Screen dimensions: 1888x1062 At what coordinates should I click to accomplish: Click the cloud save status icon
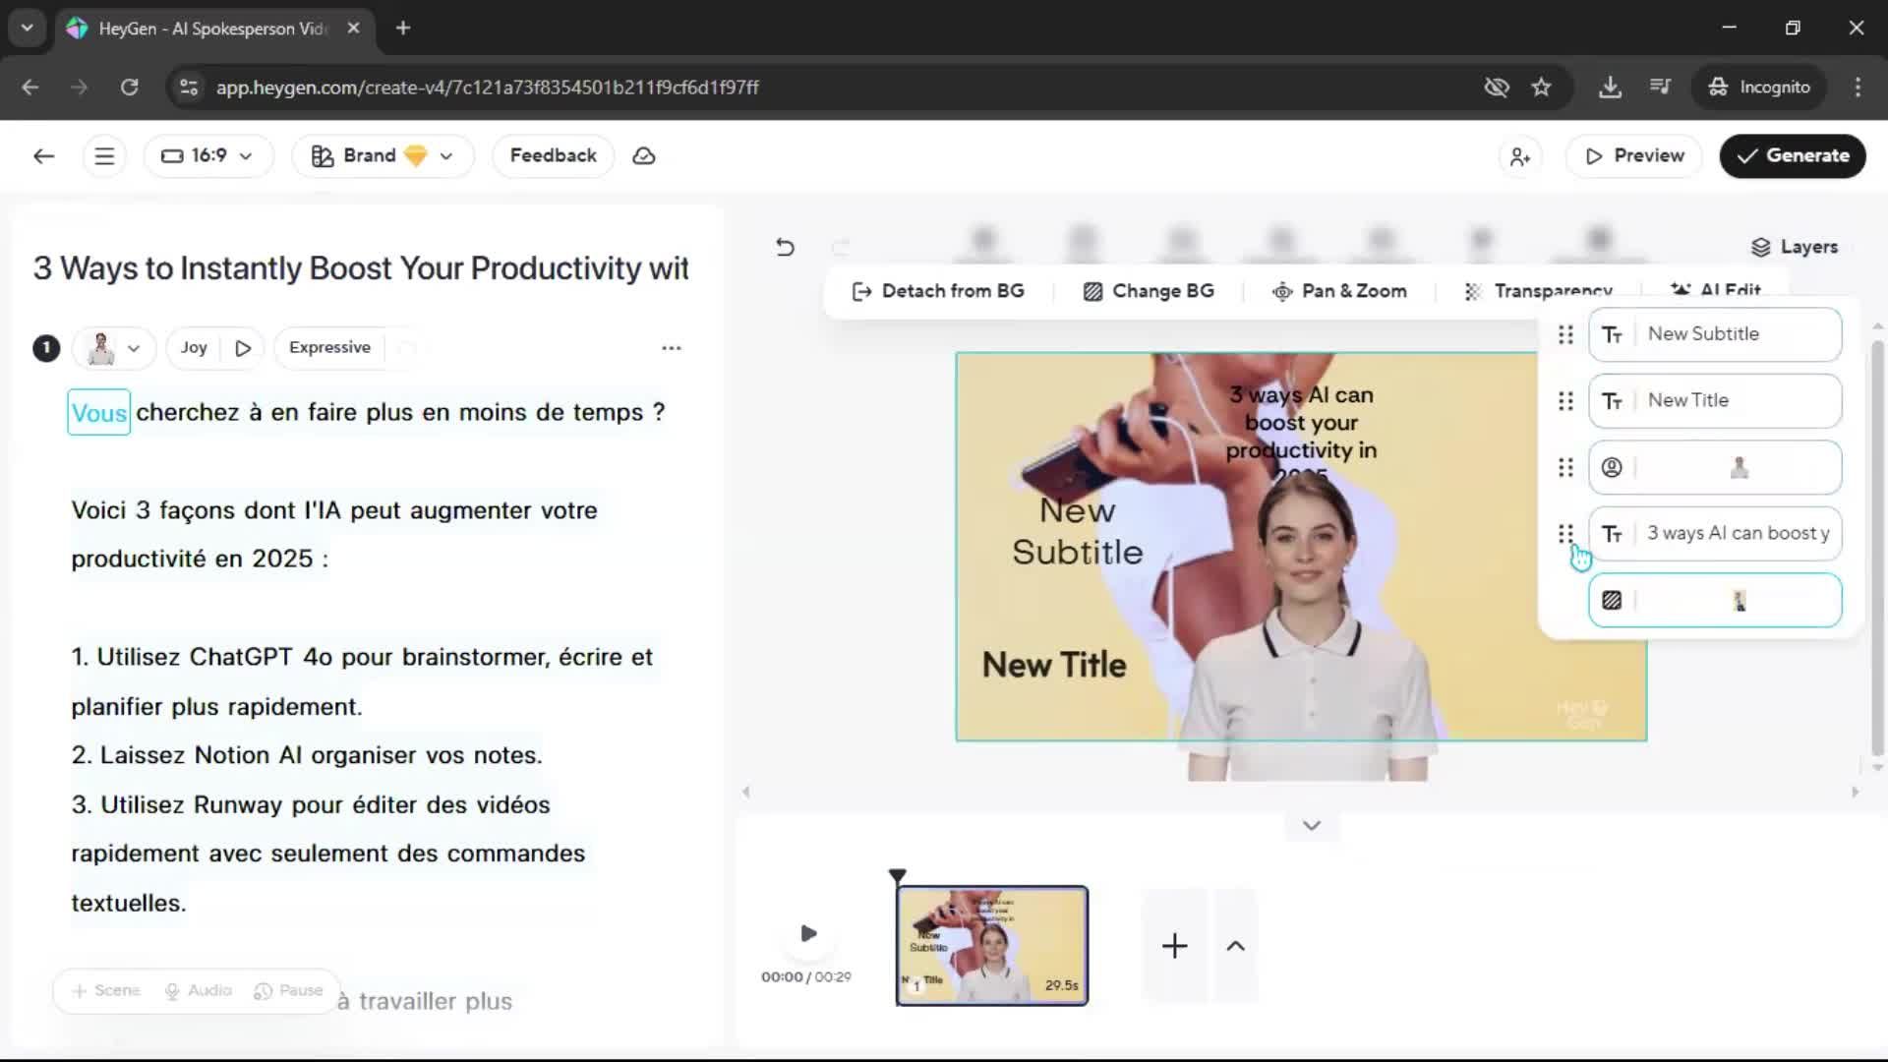(644, 156)
